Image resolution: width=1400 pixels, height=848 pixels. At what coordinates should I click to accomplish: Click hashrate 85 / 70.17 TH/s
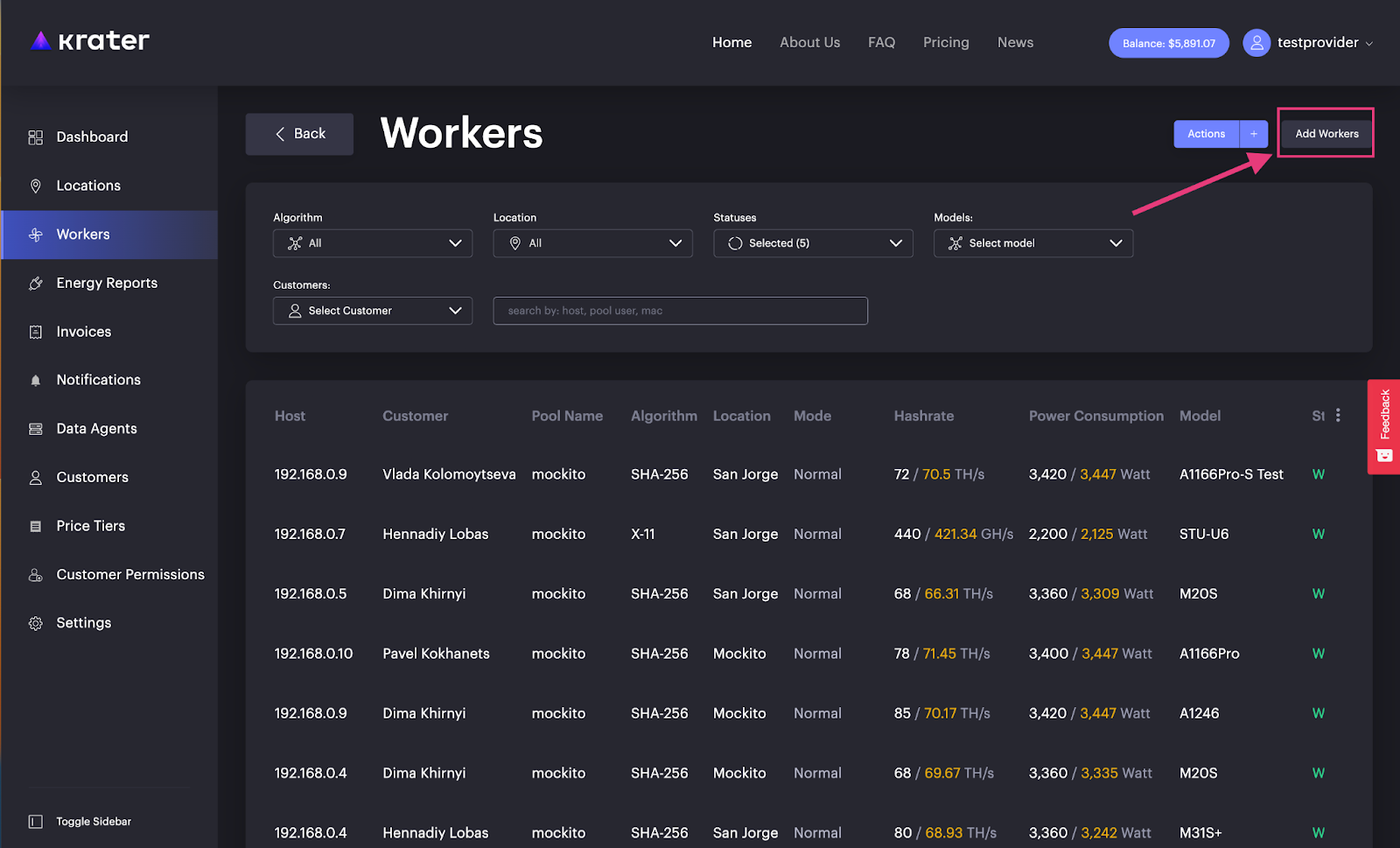pos(942,713)
